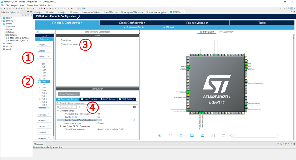Click the previous parameter circle icon
This screenshot has height=160, width=296.
click(x=80, y=107)
